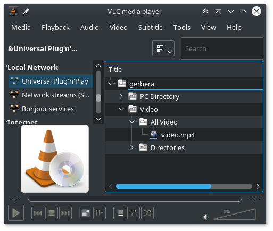Focus the playlist Search field

pos(222,48)
